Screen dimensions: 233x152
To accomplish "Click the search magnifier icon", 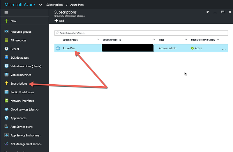I will coord(57,33).
